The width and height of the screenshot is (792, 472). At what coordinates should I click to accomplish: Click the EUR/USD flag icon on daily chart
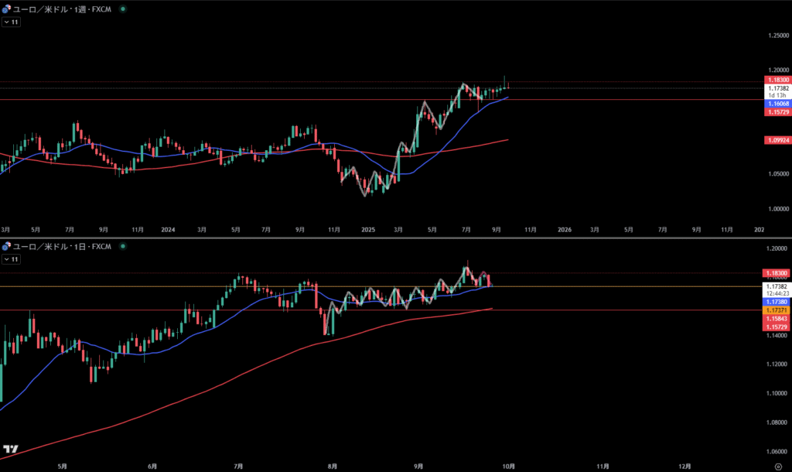click(7, 247)
